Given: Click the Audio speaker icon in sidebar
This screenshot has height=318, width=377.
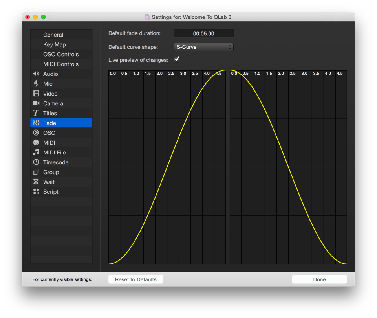Looking at the screenshot, I should pyautogui.click(x=36, y=74).
